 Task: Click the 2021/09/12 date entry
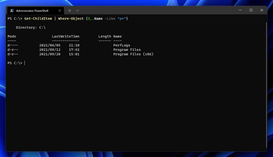50,50
